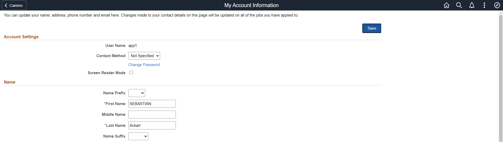Focus the Middle Name text box
The image size is (503, 142).
click(x=152, y=114)
